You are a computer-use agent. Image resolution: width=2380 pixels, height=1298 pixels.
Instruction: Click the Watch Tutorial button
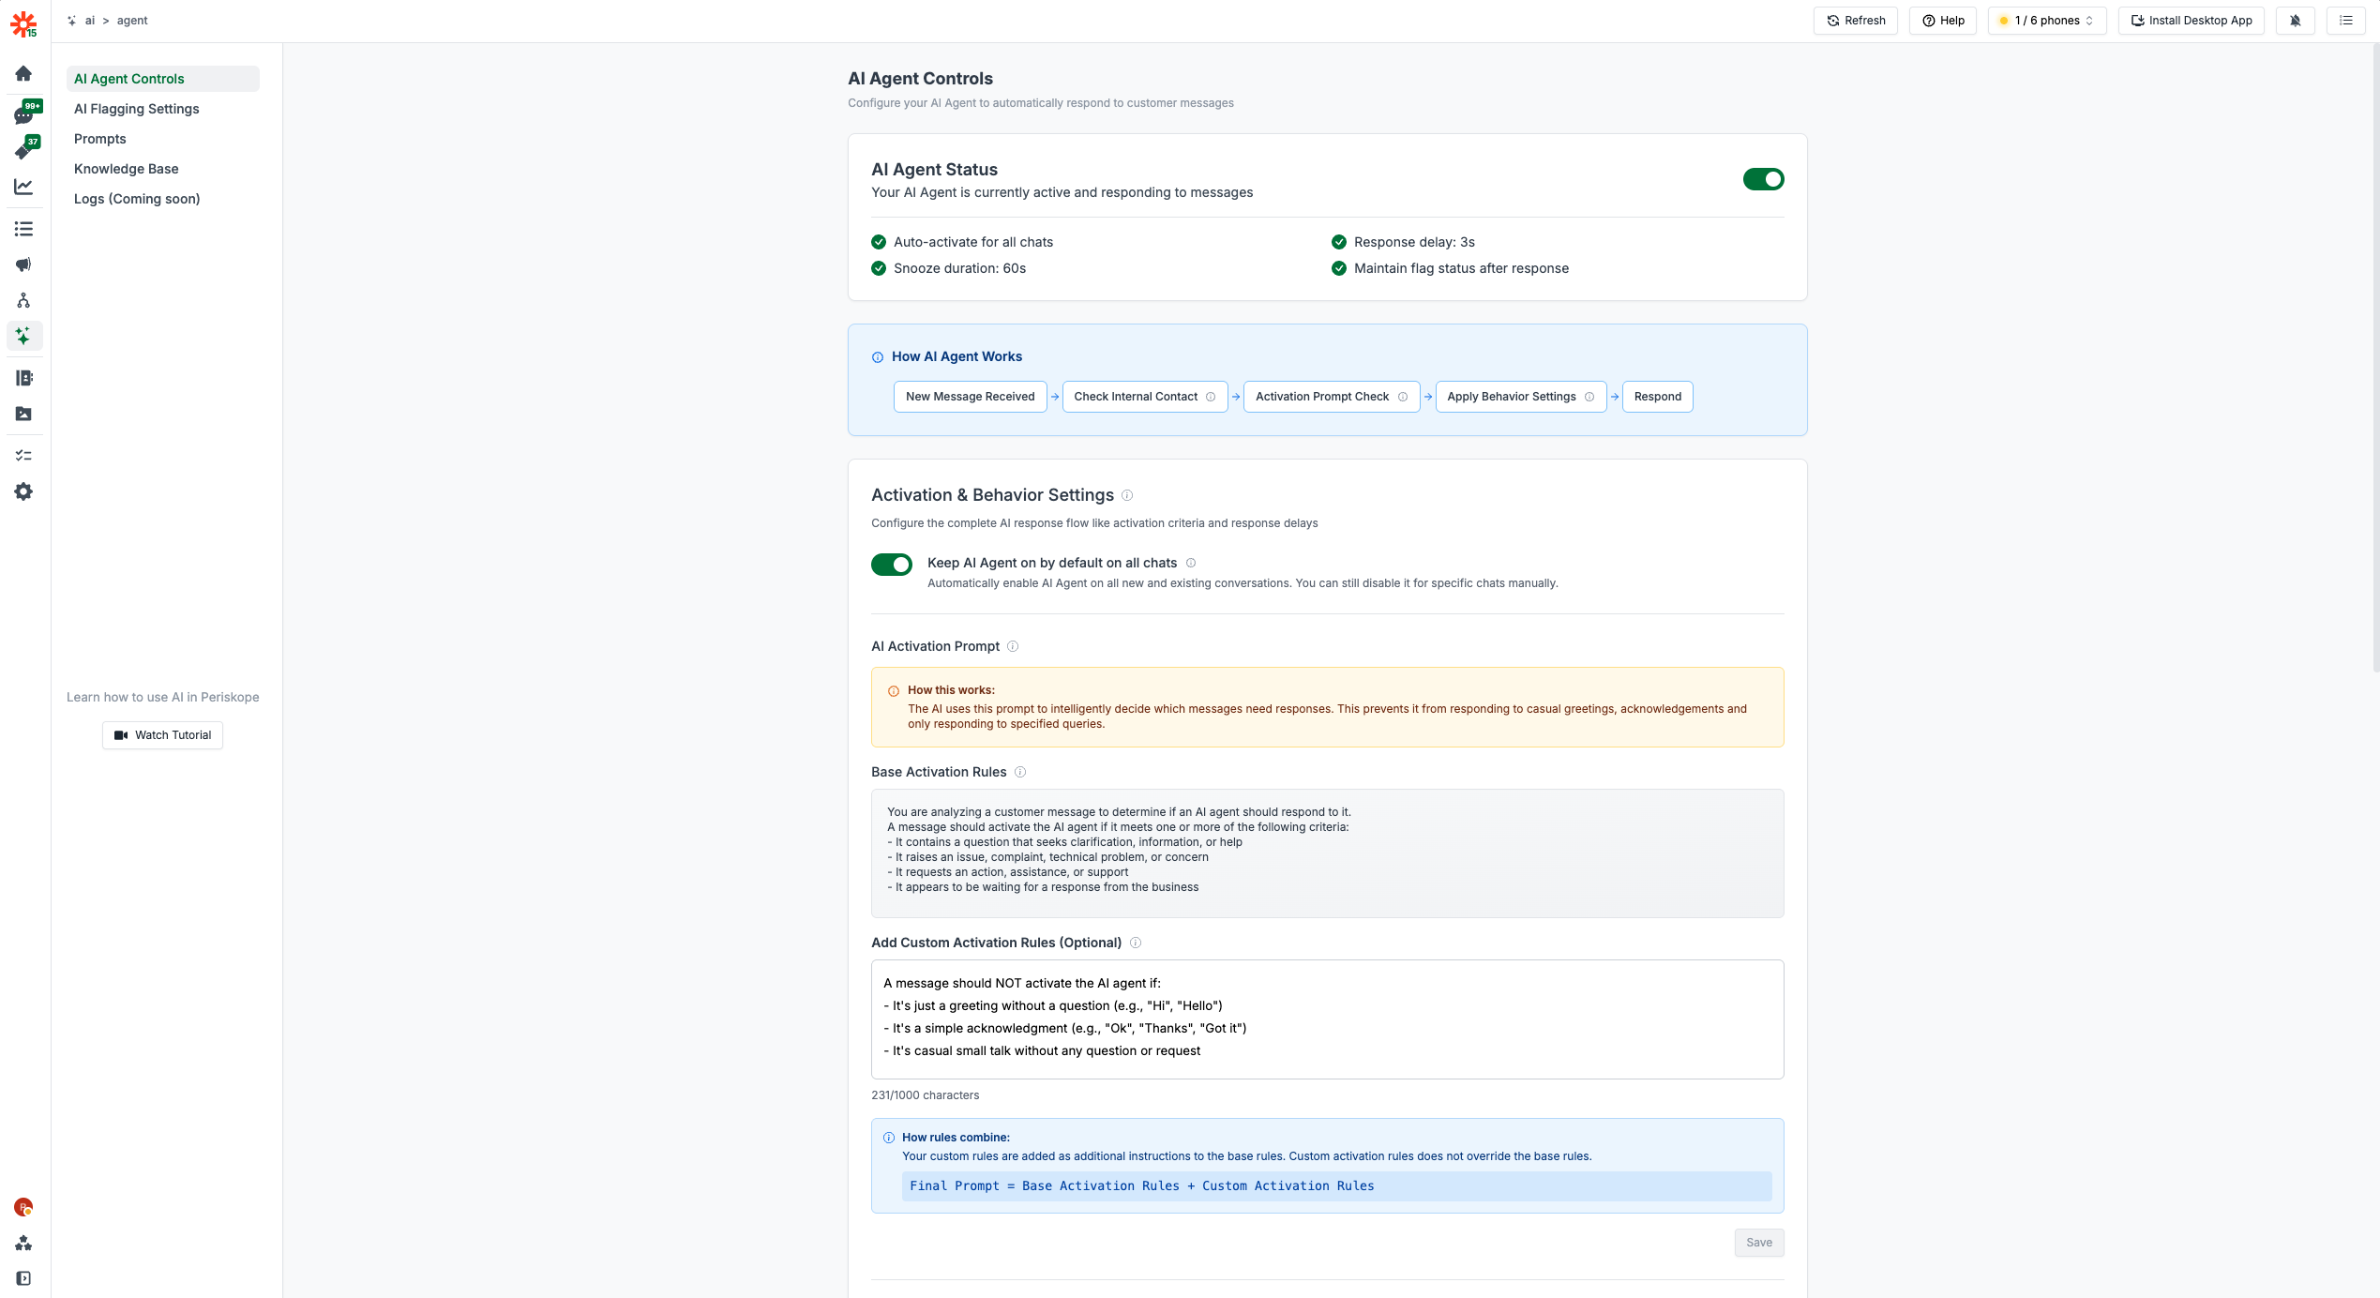pyautogui.click(x=162, y=735)
